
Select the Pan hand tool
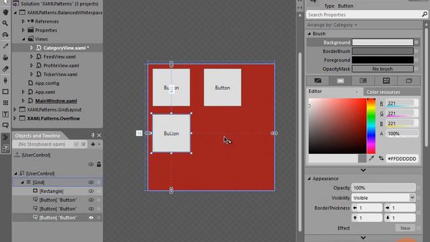coord(5,12)
